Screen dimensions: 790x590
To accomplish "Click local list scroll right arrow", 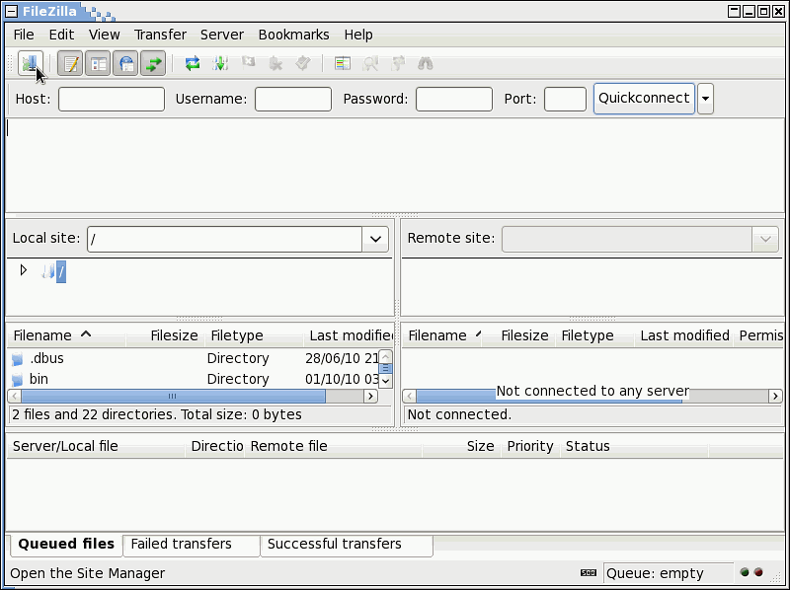I will click(371, 397).
